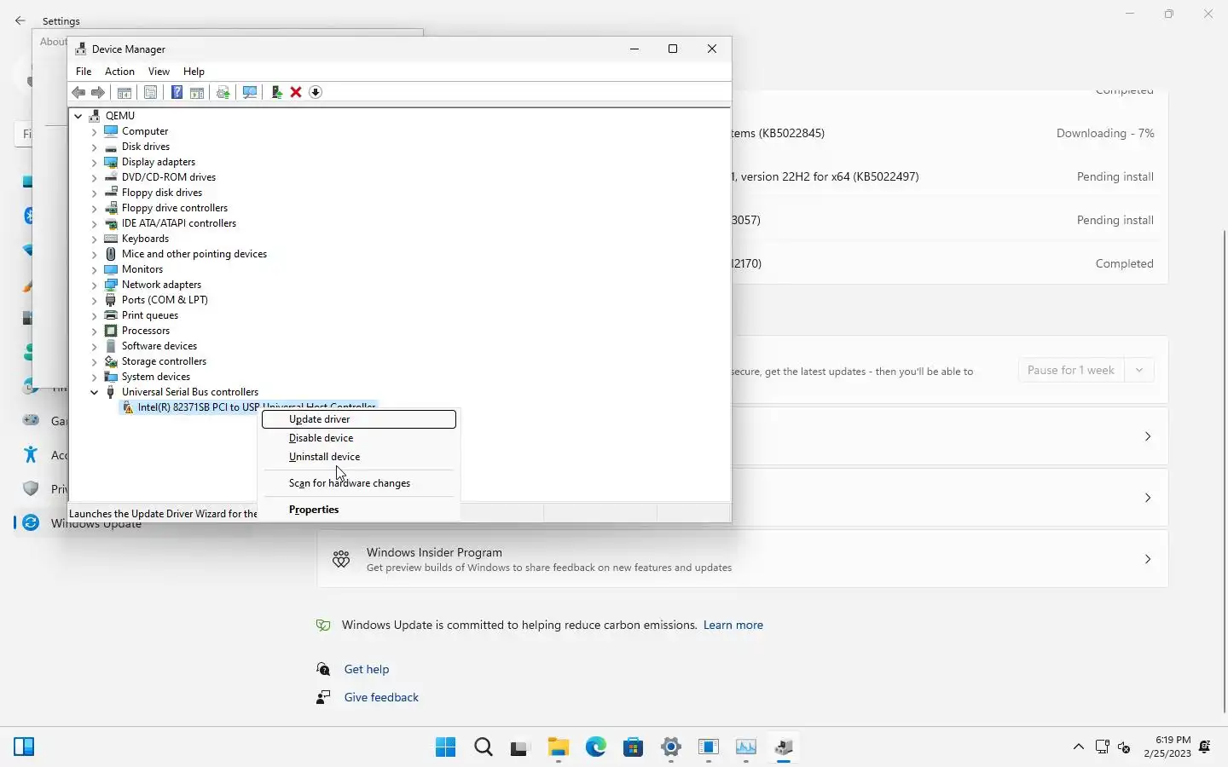This screenshot has width=1228, height=767.
Task: Toggle the Show/Hide Action Pane toolbar icon
Action: pyautogui.click(x=197, y=92)
